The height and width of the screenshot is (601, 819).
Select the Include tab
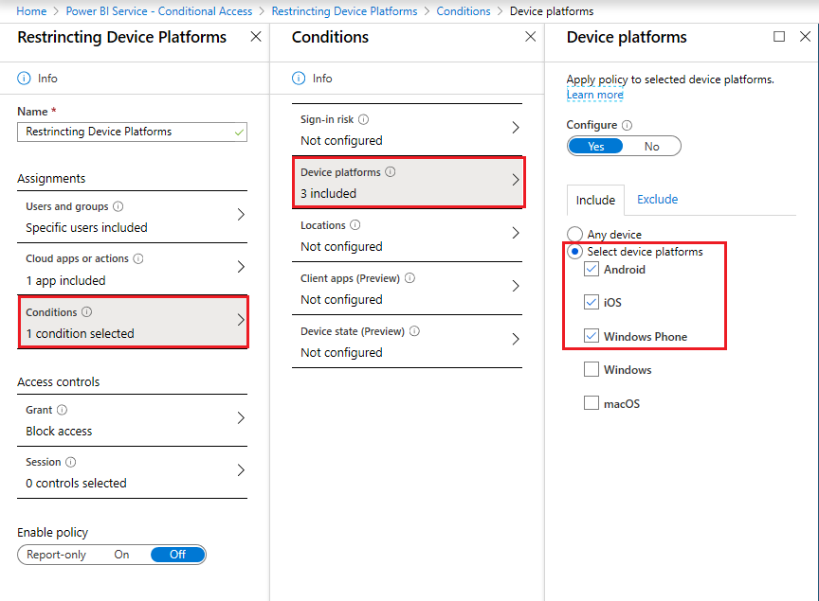coord(595,200)
